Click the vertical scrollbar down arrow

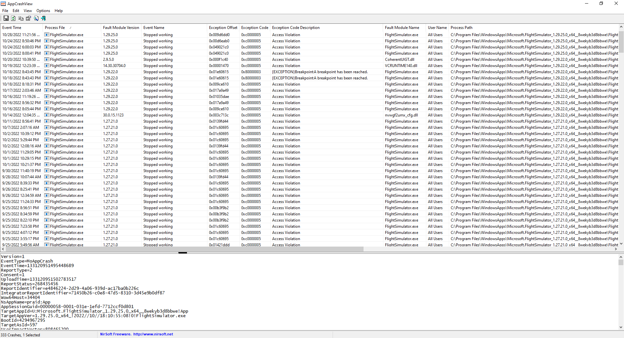tap(621, 244)
